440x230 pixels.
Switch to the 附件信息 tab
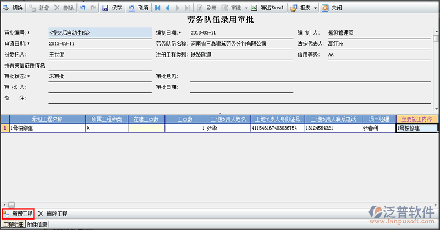coord(37,225)
